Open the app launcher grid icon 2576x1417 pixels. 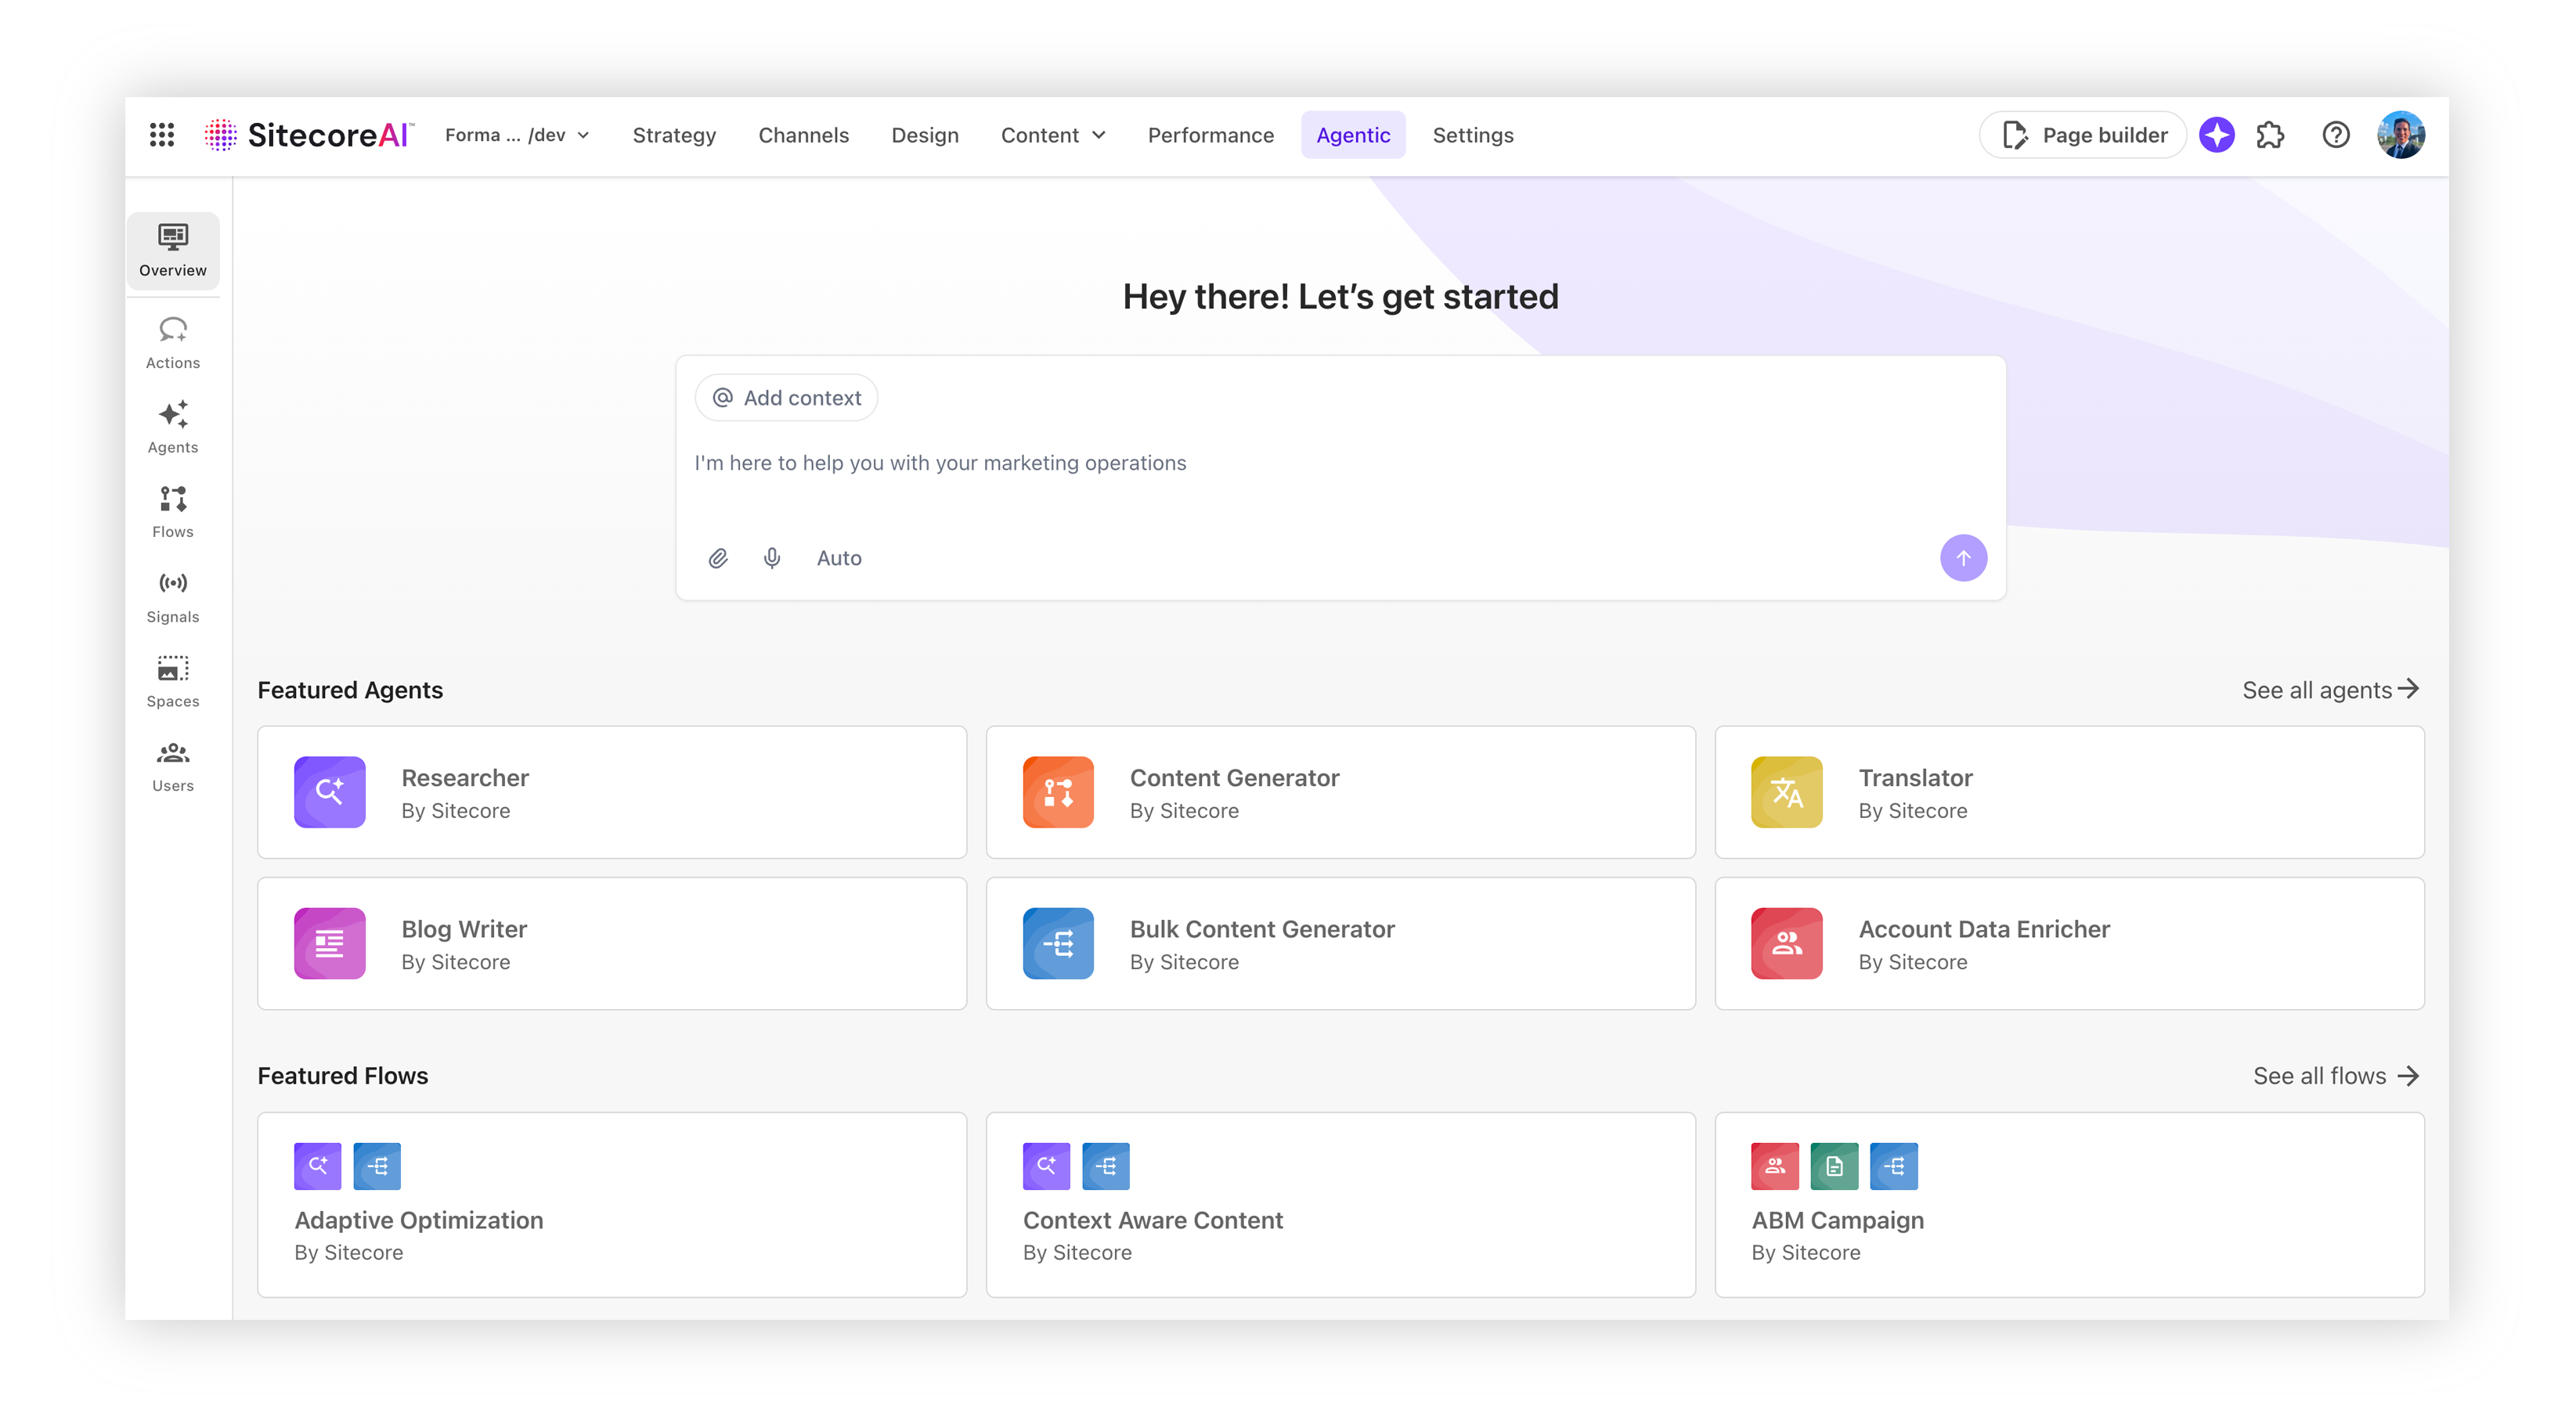pyautogui.click(x=162, y=135)
